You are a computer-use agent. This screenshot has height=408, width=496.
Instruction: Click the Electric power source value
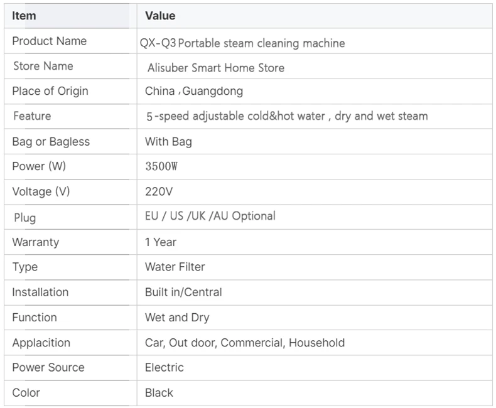[x=164, y=367]
